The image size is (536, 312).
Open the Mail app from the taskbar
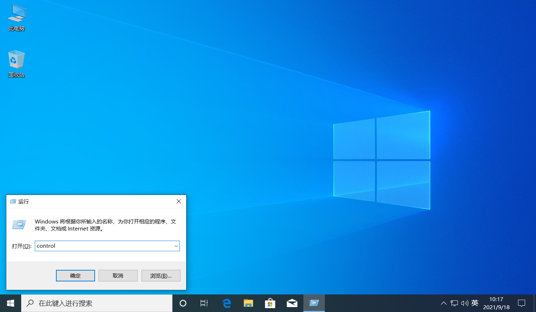[x=292, y=303]
